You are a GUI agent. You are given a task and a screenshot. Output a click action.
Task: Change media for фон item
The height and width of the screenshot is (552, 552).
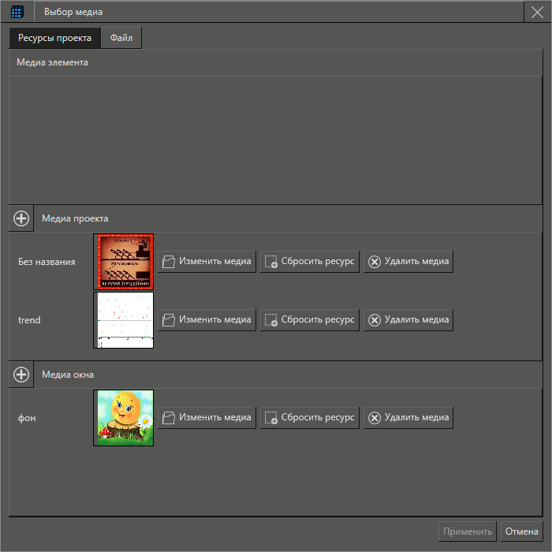click(207, 418)
